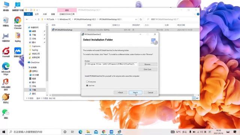Click the Disk Cost button
240x135 pixels.
[x=148, y=69]
